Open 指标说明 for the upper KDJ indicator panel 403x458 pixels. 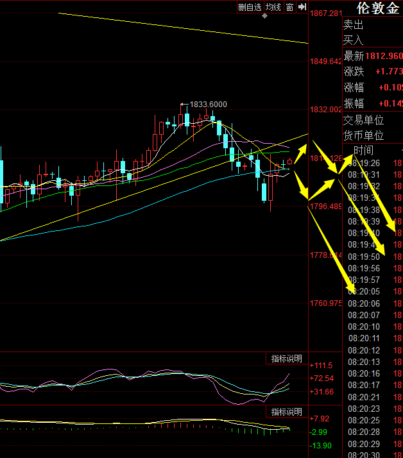(286, 359)
